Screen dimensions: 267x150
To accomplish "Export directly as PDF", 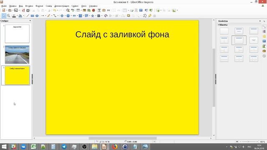I will point(23,10).
